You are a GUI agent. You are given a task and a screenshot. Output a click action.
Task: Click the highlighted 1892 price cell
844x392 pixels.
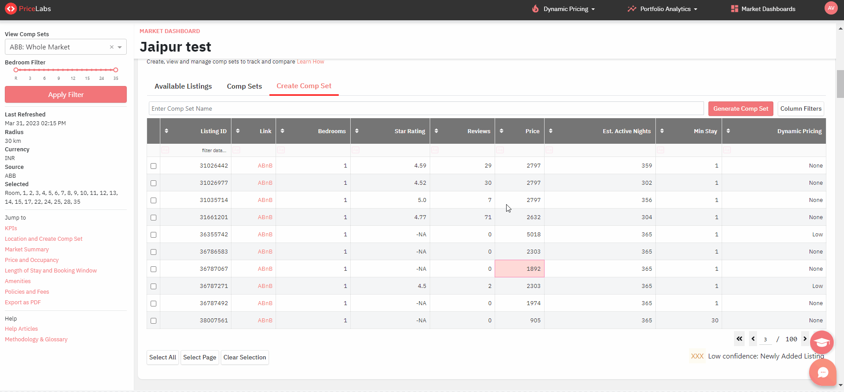(x=519, y=269)
